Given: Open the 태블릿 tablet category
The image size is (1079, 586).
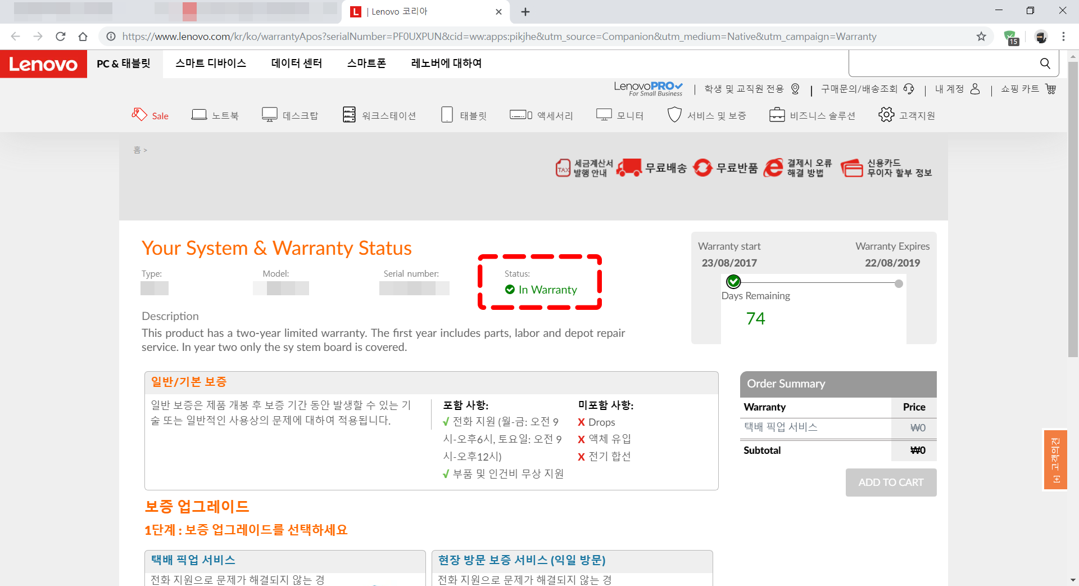Looking at the screenshot, I should click(464, 115).
